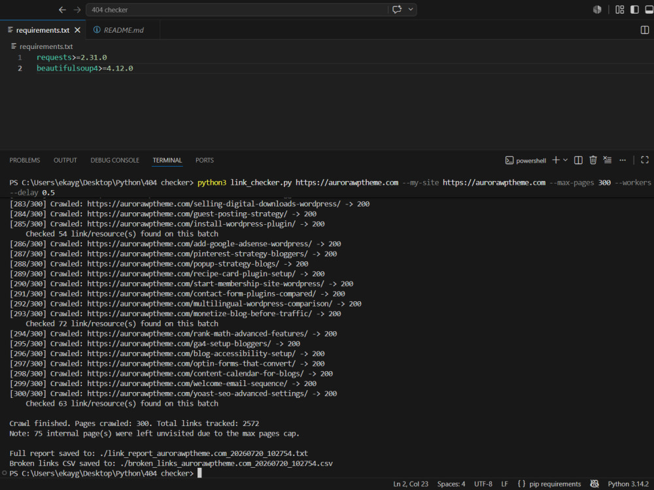Split the editor to the right
654x490 pixels.
pyautogui.click(x=644, y=30)
